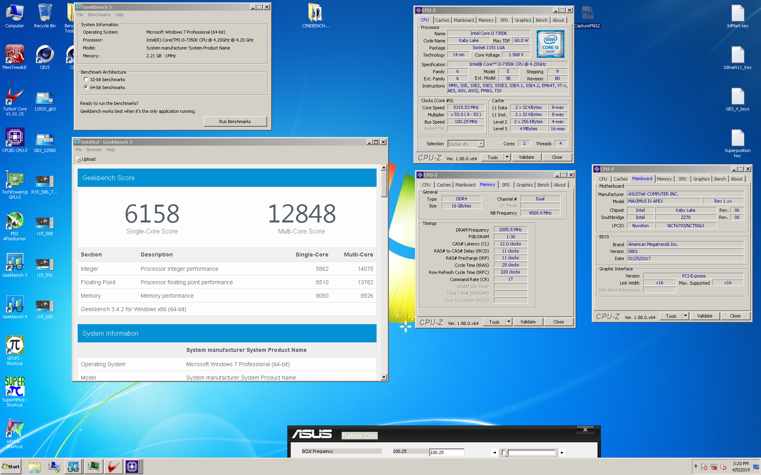761x475 pixels.
Task: Show hidden system tray icons
Action: pyautogui.click(x=696, y=467)
